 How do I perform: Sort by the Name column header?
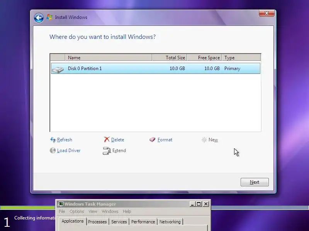tap(109, 57)
